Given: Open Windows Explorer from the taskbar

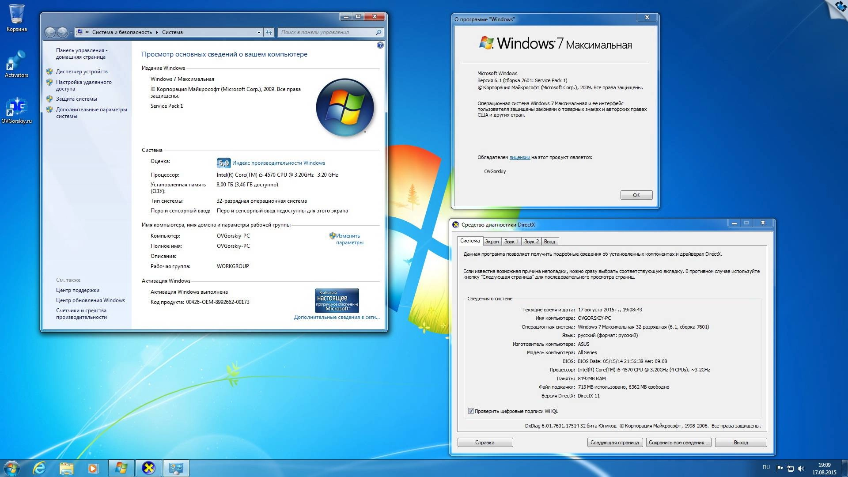Looking at the screenshot, I should 66,468.
